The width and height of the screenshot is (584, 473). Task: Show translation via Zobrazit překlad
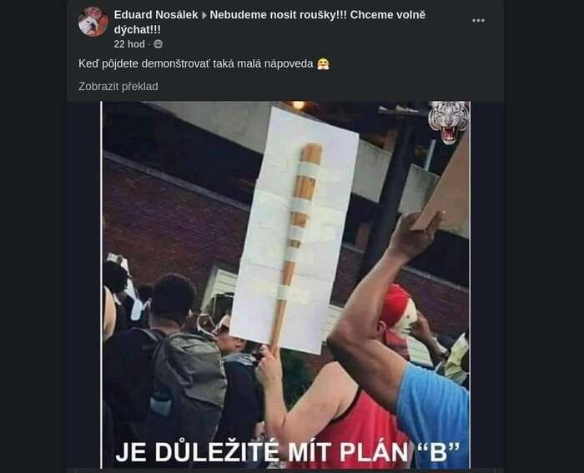[118, 87]
